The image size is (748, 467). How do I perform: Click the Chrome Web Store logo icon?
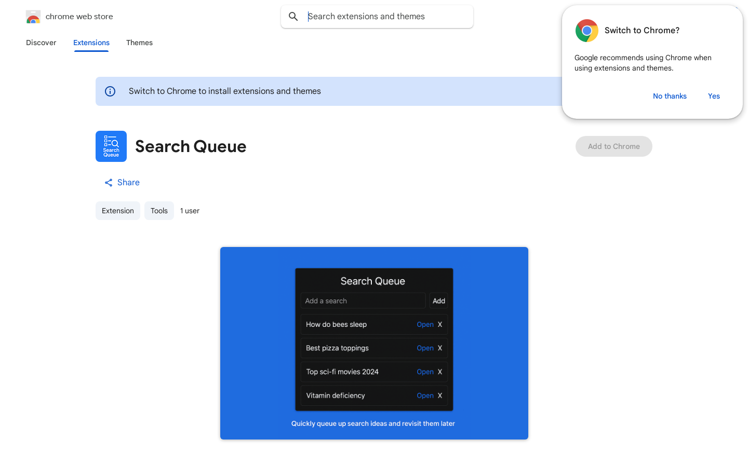click(x=33, y=17)
